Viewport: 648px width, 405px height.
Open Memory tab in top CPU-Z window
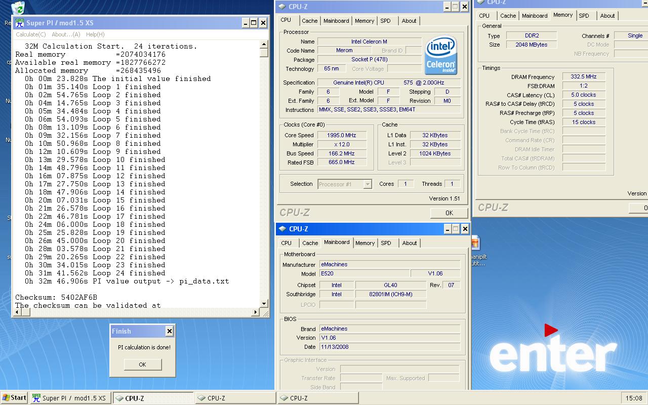click(364, 21)
